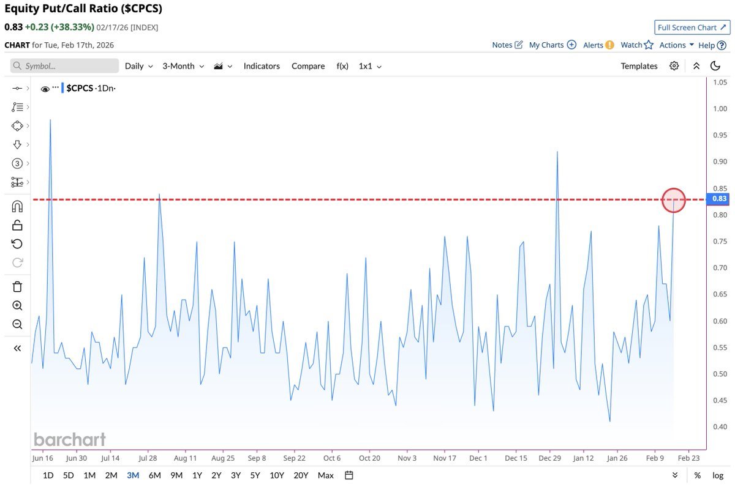
Task: Toggle log scale on chart
Action: coord(717,475)
